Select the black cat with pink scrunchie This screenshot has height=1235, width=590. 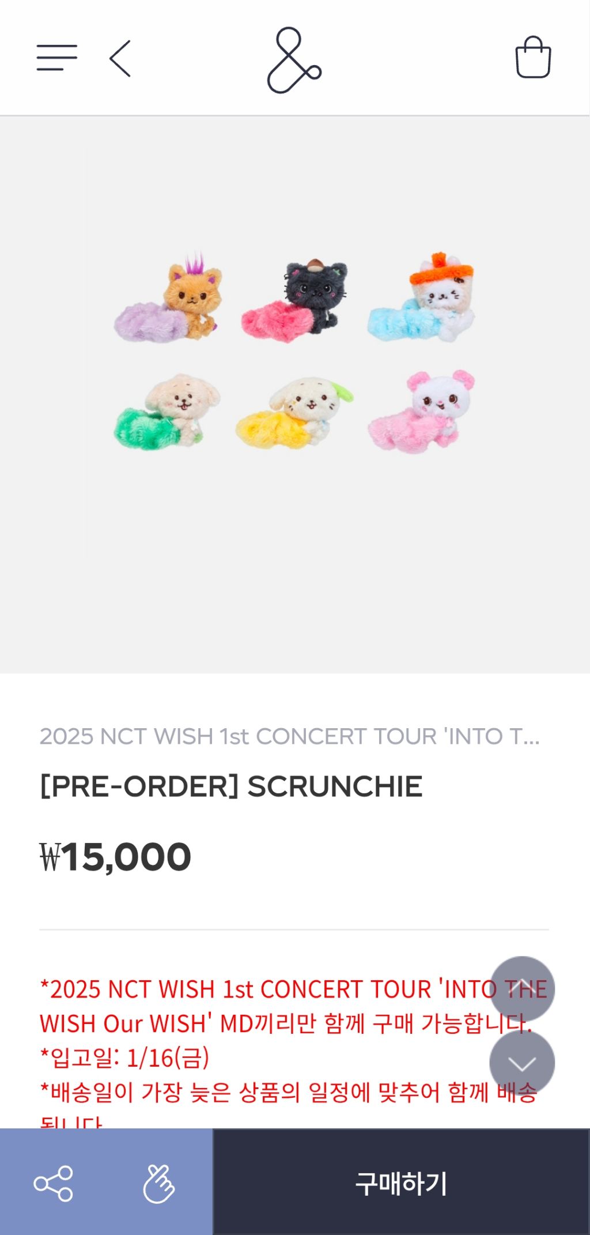tap(295, 300)
